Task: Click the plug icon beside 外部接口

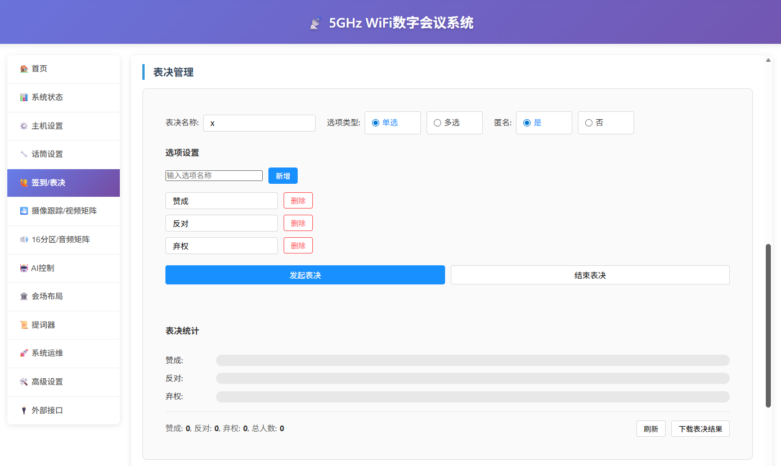Action: (24, 410)
